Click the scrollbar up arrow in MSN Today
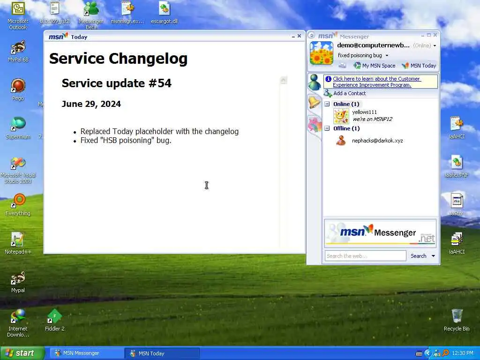480x360 pixels. click(283, 81)
